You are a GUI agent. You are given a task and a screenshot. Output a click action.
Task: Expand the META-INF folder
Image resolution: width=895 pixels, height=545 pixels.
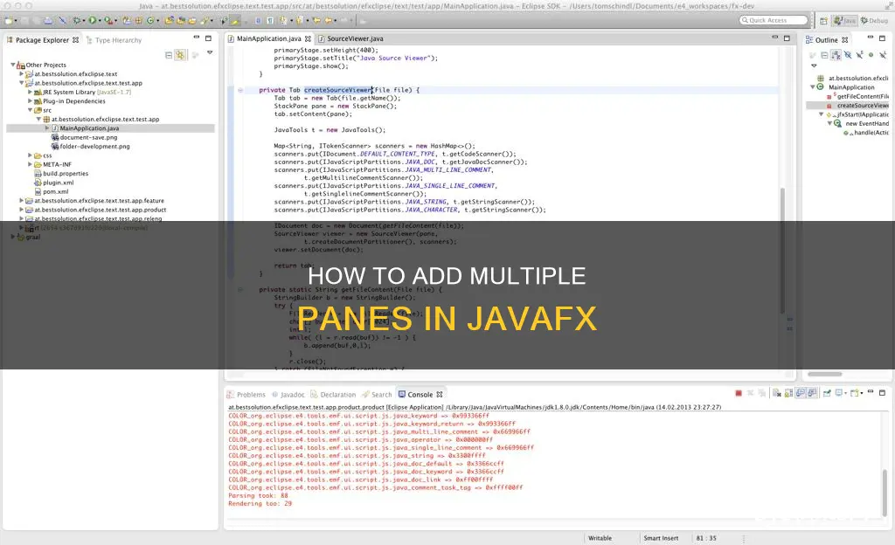[31, 164]
